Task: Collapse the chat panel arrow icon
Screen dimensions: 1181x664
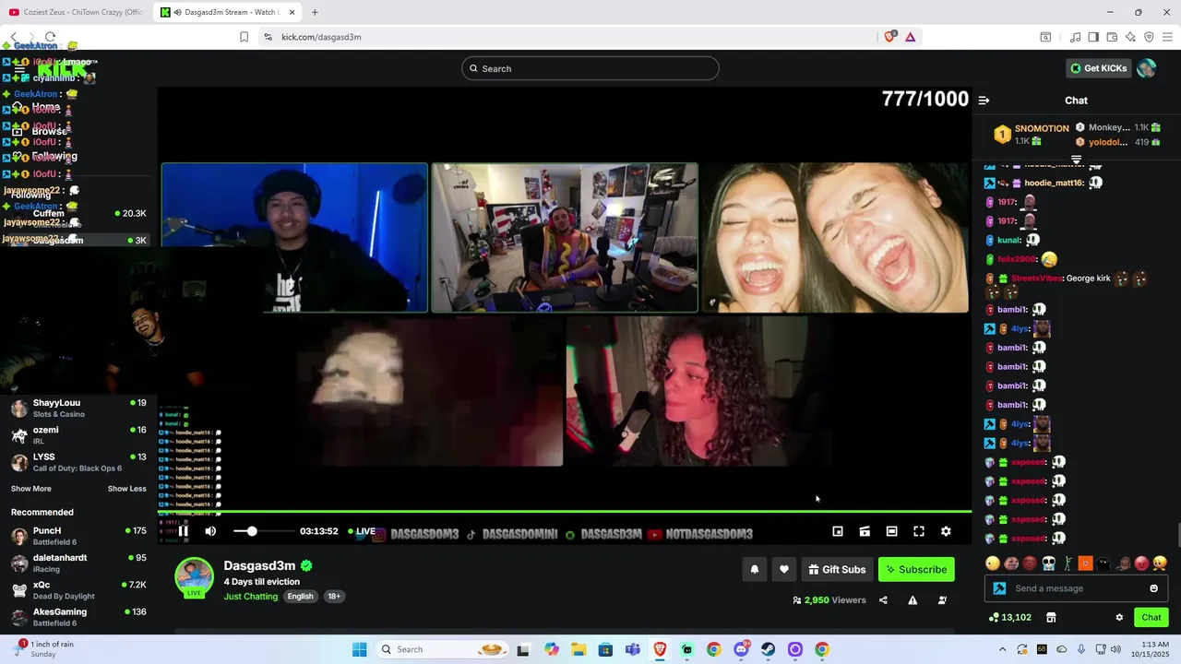Action: click(984, 101)
